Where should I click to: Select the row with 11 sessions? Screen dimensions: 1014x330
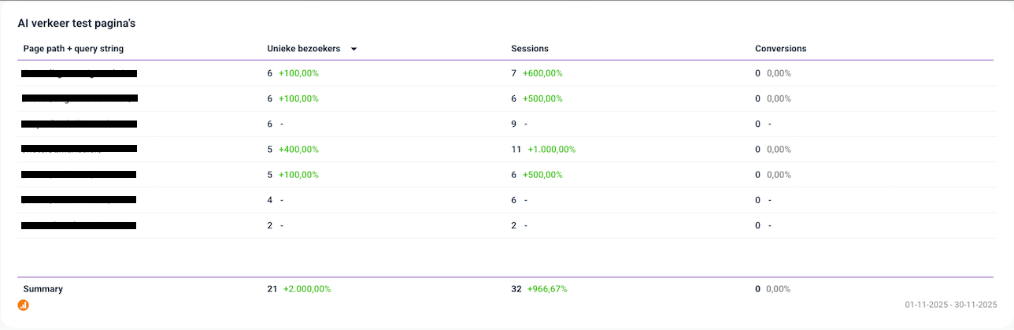click(x=516, y=149)
